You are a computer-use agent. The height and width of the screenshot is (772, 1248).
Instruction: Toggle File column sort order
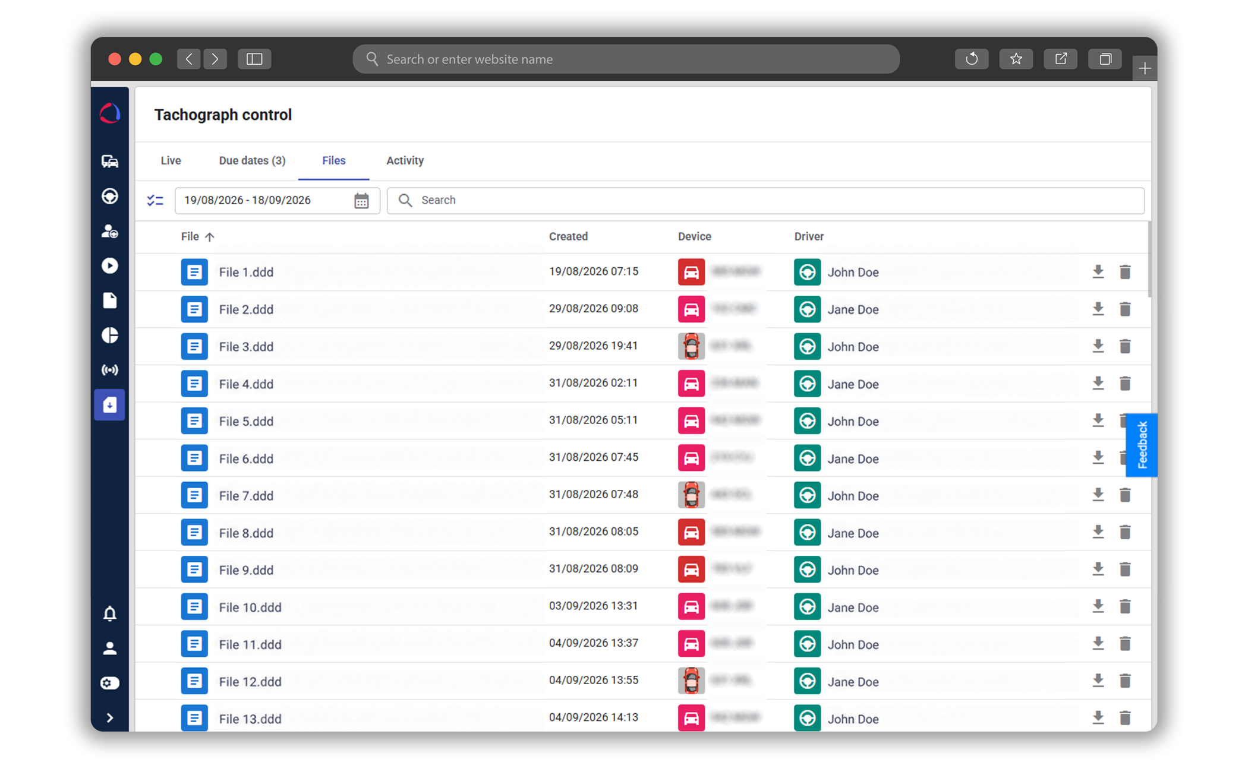click(x=198, y=236)
